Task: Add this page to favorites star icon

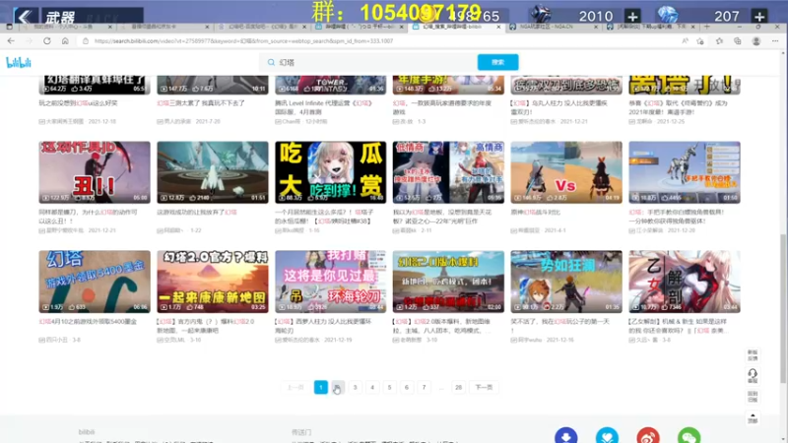Action: coord(700,41)
